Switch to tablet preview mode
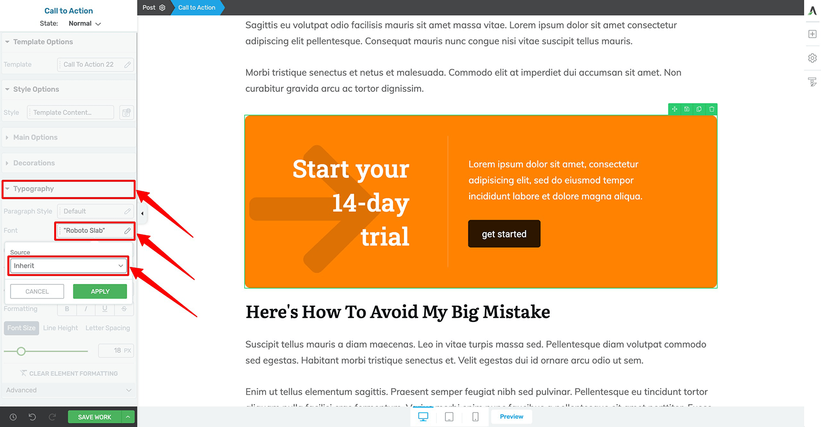Image resolution: width=821 pixels, height=427 pixels. [x=449, y=416]
